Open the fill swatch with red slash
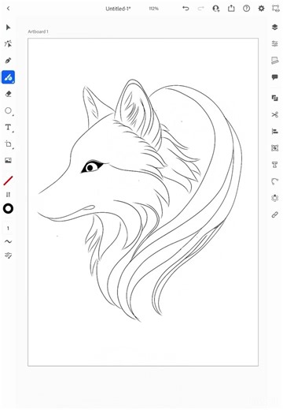 click(8, 181)
